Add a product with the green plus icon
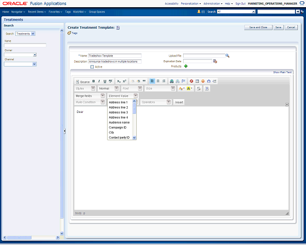 [x=186, y=66]
